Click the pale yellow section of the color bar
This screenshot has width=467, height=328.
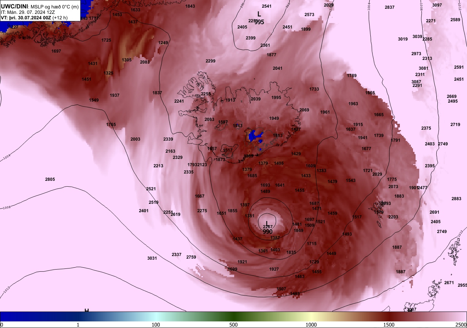(311, 316)
